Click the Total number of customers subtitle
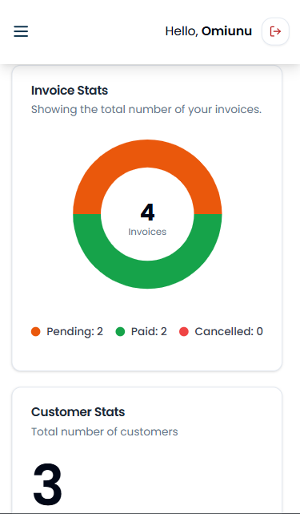The image size is (300, 514). pos(104,431)
